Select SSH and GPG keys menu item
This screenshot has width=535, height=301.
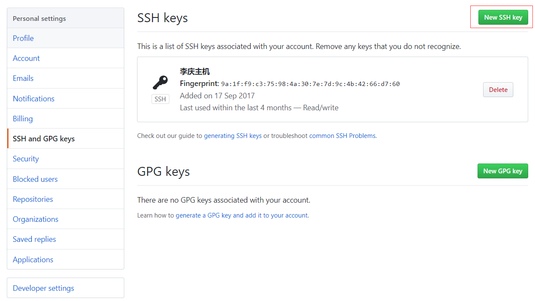click(x=44, y=139)
